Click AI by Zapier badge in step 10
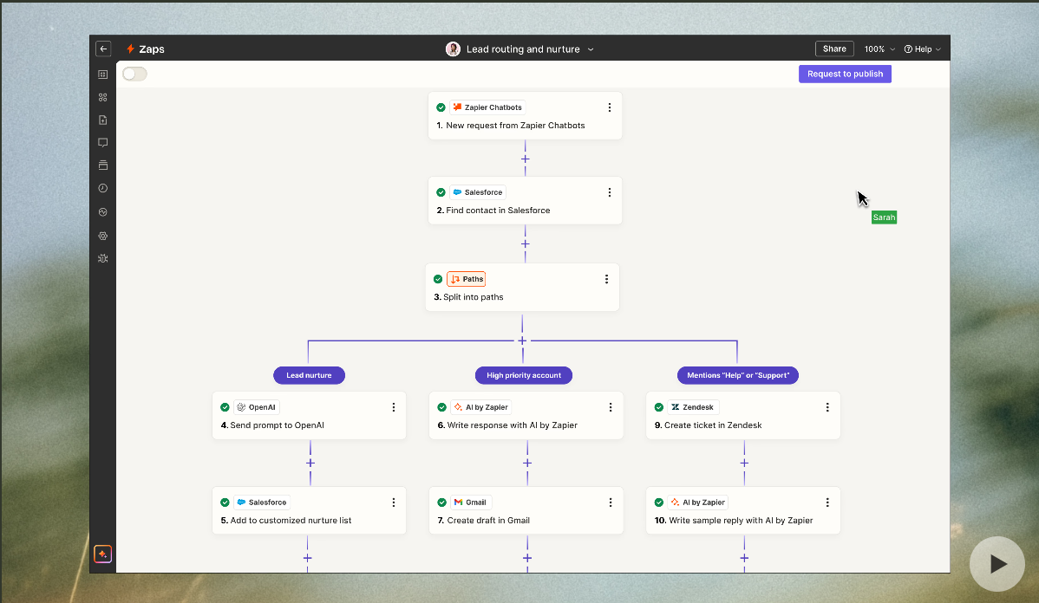The width and height of the screenshot is (1039, 603). pyautogui.click(x=698, y=502)
